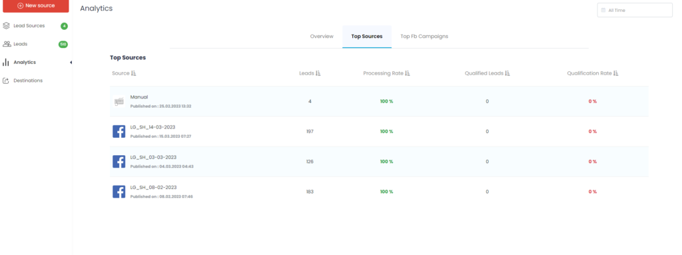The height and width of the screenshot is (255, 682).
Task: Click the calendar icon in date filter
Action: [603, 10]
